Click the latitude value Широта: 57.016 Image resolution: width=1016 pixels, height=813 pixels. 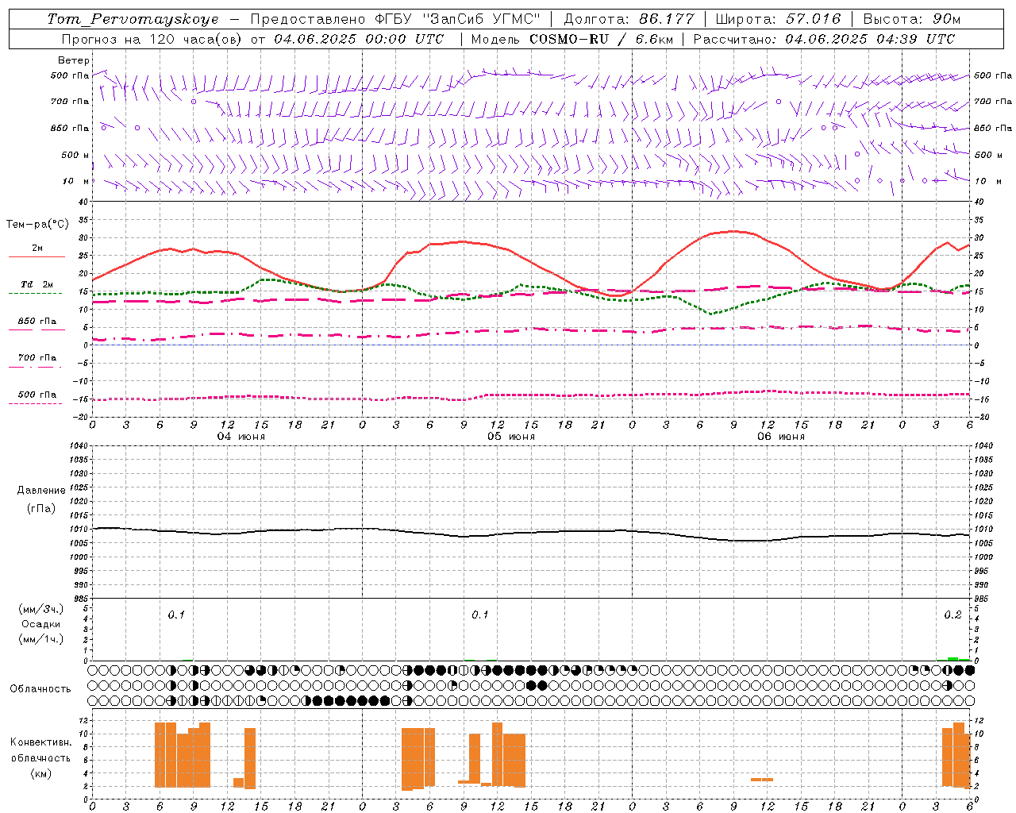click(x=778, y=19)
